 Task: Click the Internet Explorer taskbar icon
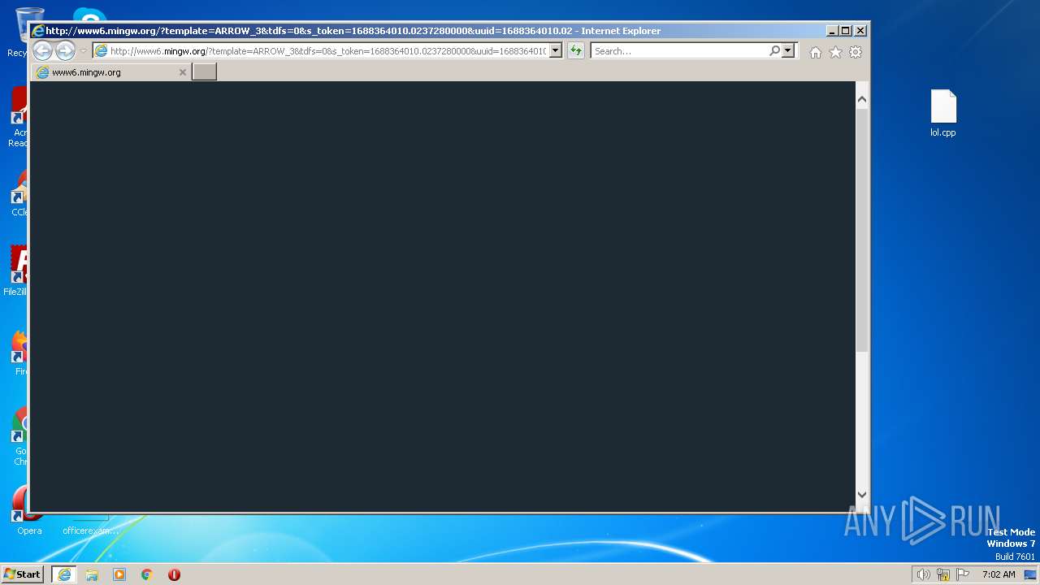tap(64, 574)
